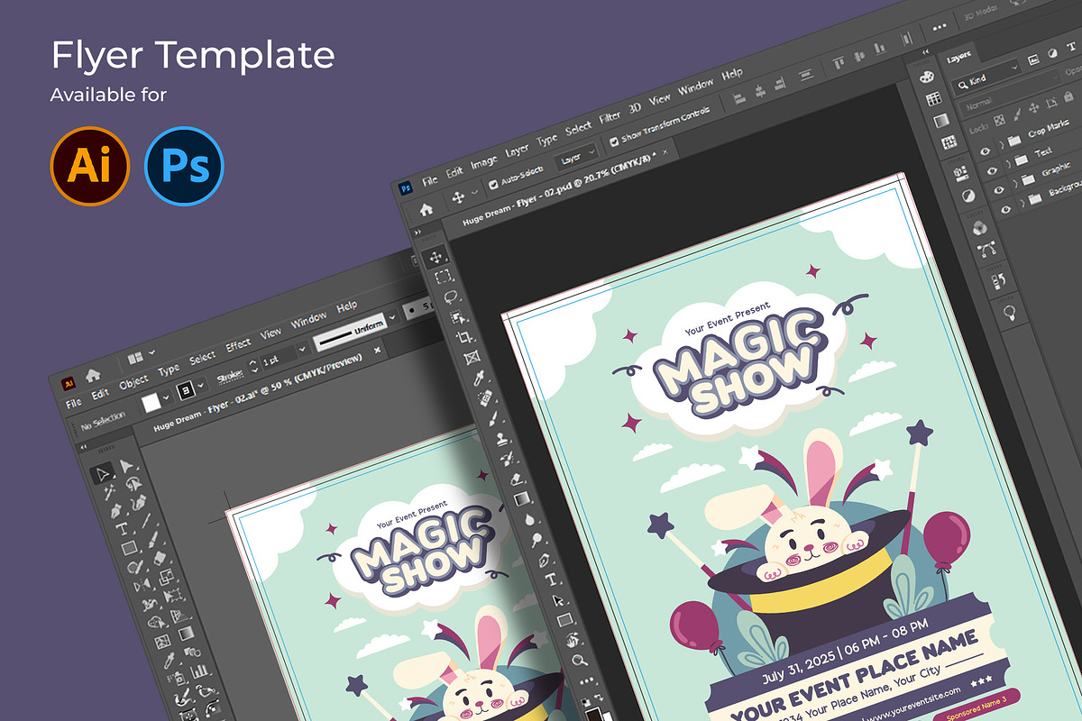1082x721 pixels.
Task: Select the Frame tool in Photoshop
Action: (472, 357)
